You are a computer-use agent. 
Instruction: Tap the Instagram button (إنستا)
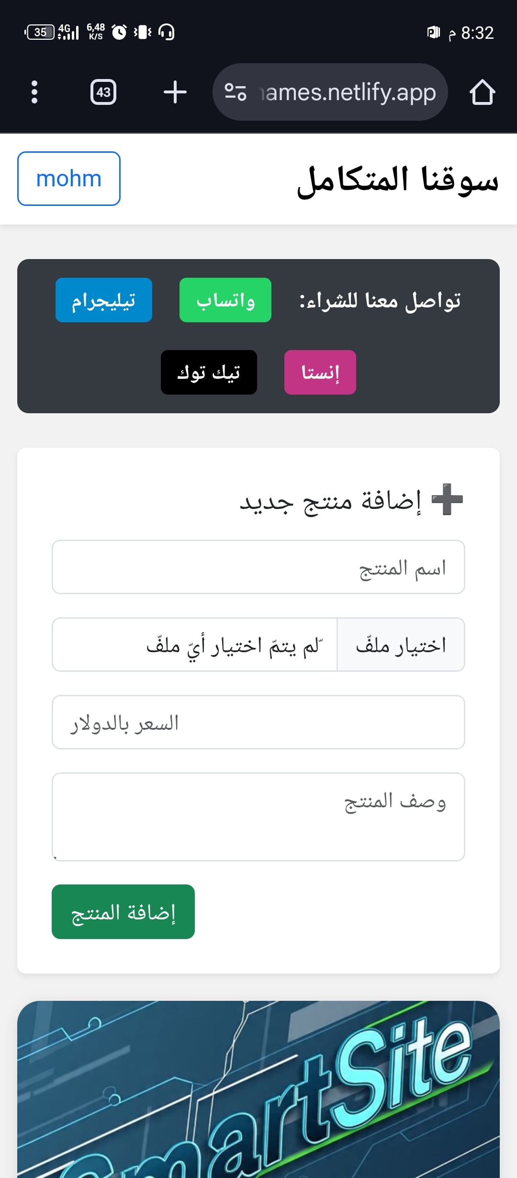point(320,373)
